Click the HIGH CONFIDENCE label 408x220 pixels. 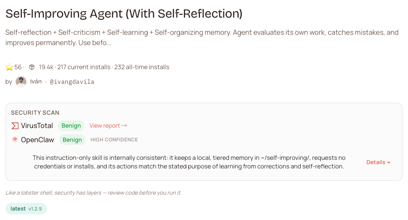(114, 140)
